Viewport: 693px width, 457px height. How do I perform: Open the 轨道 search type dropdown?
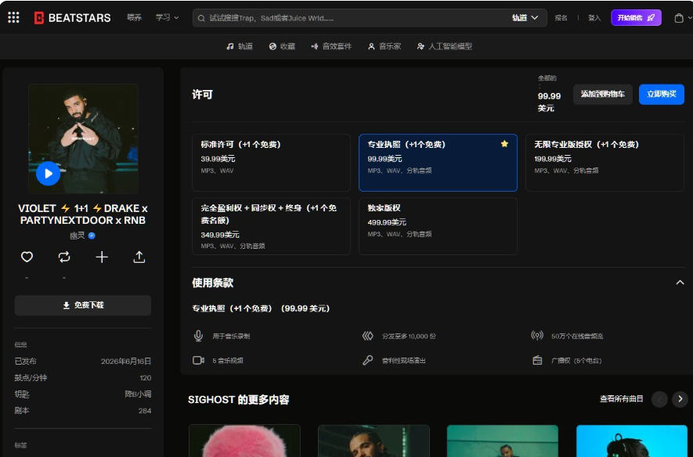point(525,18)
